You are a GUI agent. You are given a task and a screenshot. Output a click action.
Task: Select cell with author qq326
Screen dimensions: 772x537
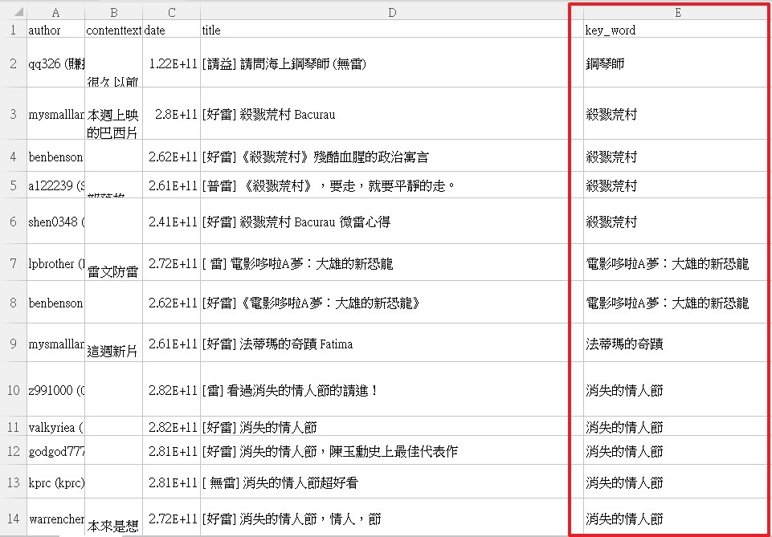point(55,63)
